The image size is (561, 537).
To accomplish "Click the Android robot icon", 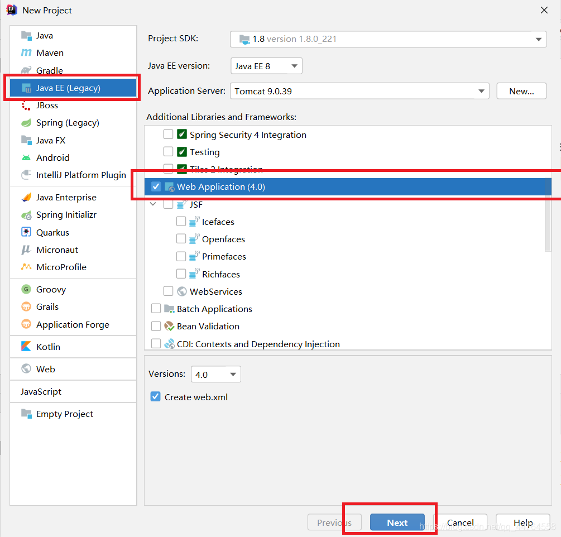I will click(26, 158).
